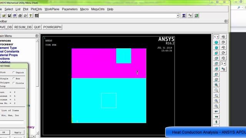
Task: Open an ANSYS file via toolbar icon
Action: pyautogui.click(x=4, y=15)
